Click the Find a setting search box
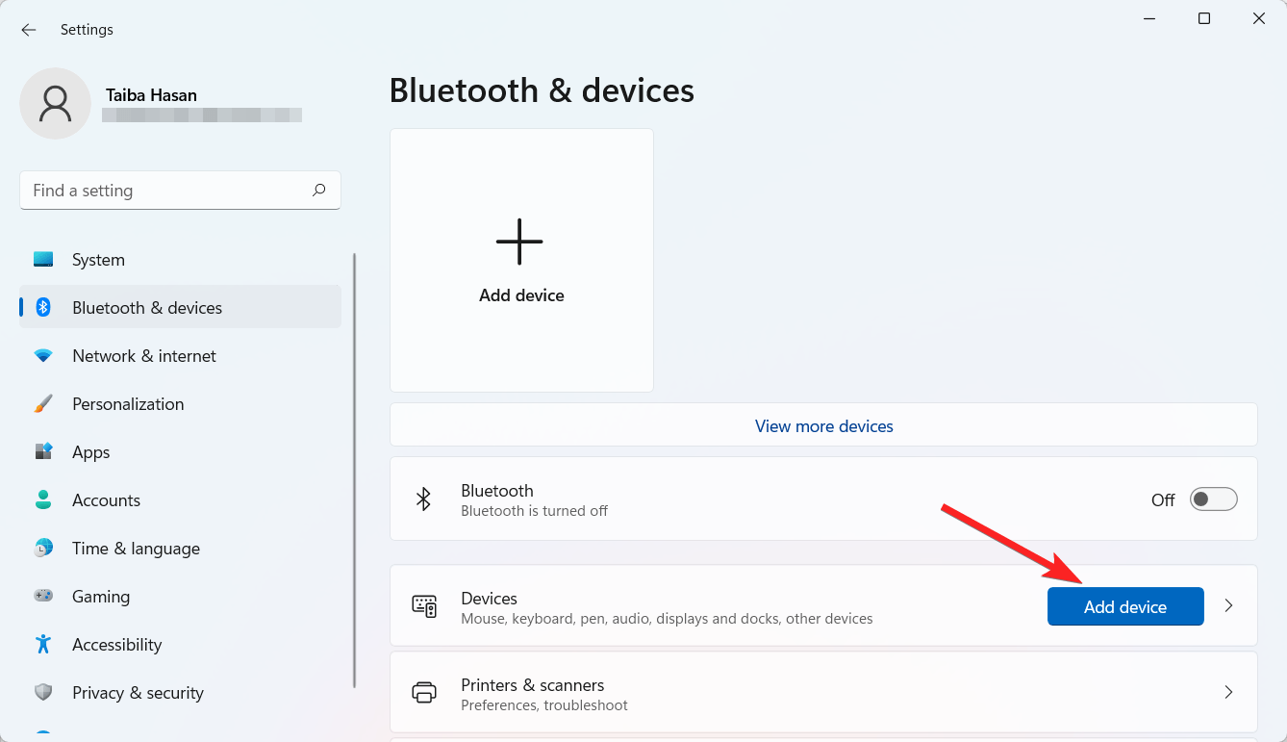Screen dimensions: 1287x742 tap(180, 191)
